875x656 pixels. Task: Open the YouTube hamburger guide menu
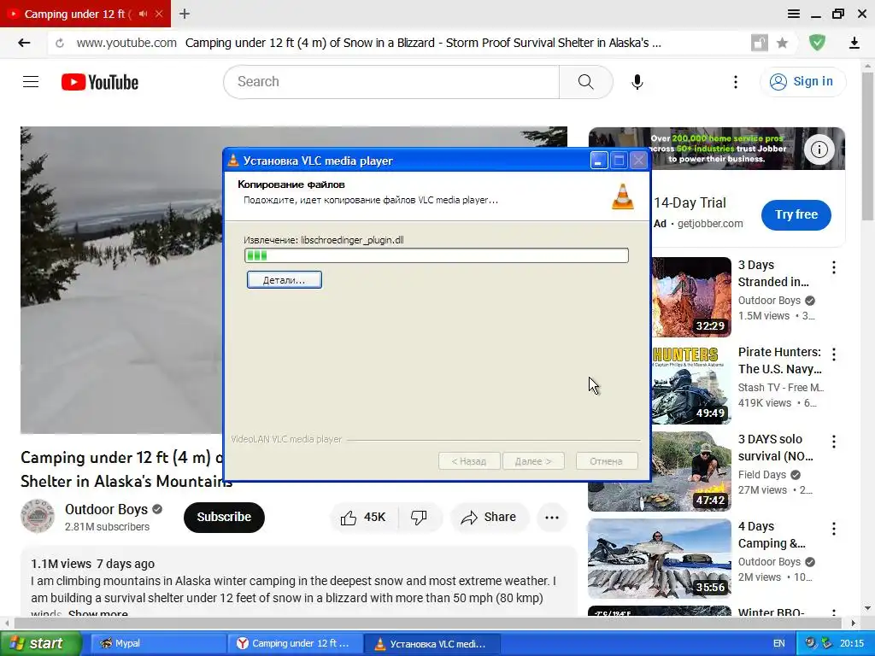31,82
